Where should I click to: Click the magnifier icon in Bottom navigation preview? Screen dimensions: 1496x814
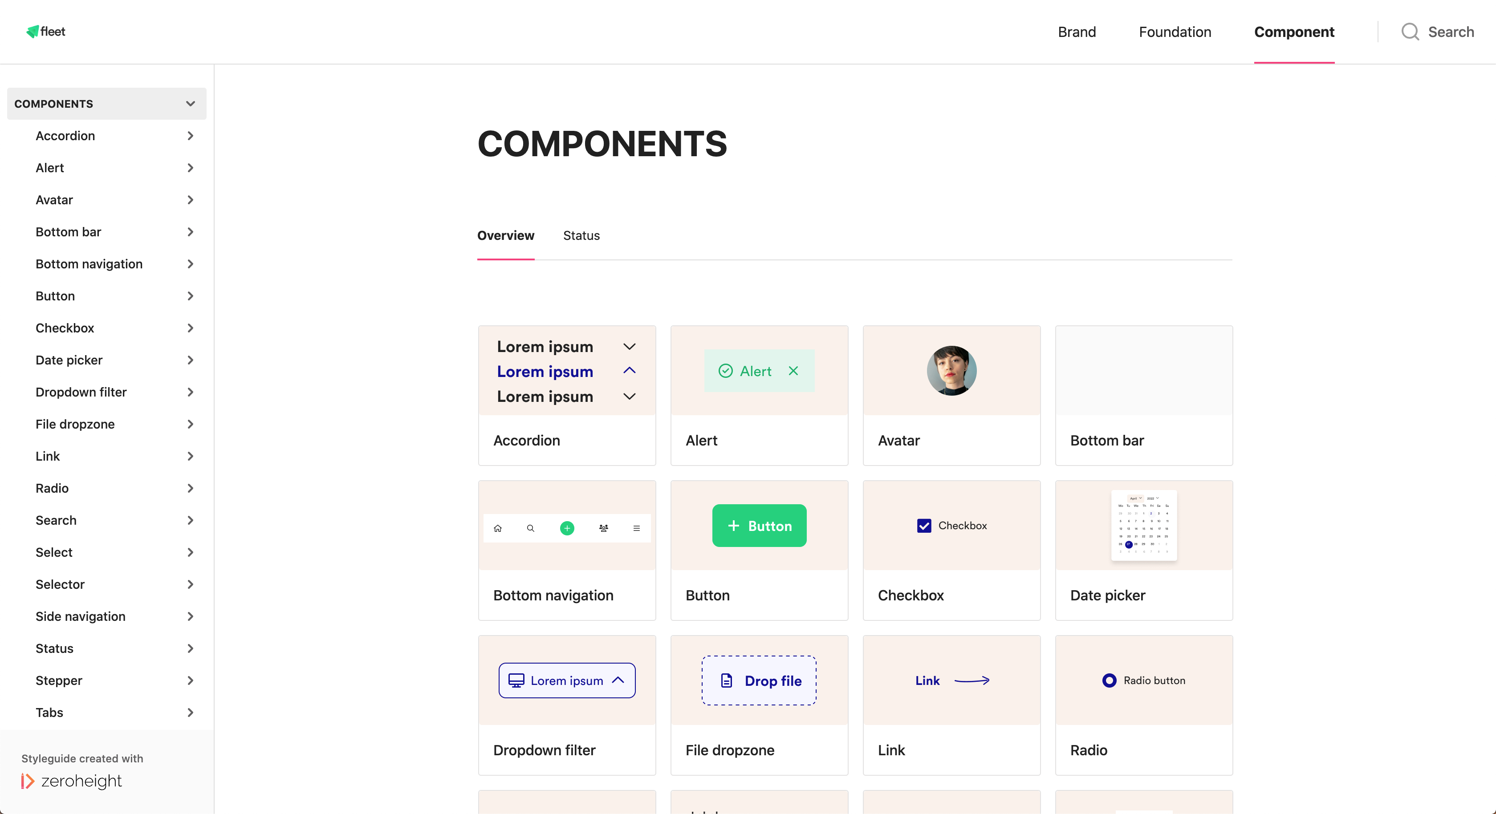[530, 528]
